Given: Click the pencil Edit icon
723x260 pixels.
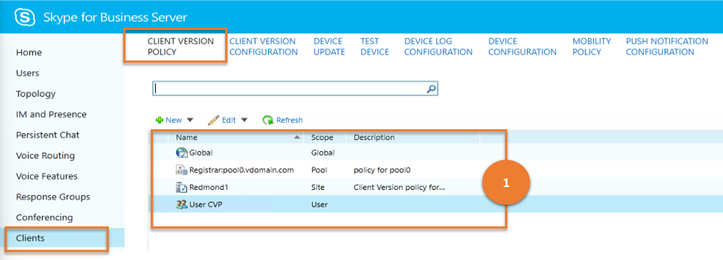Looking at the screenshot, I should pyautogui.click(x=213, y=120).
